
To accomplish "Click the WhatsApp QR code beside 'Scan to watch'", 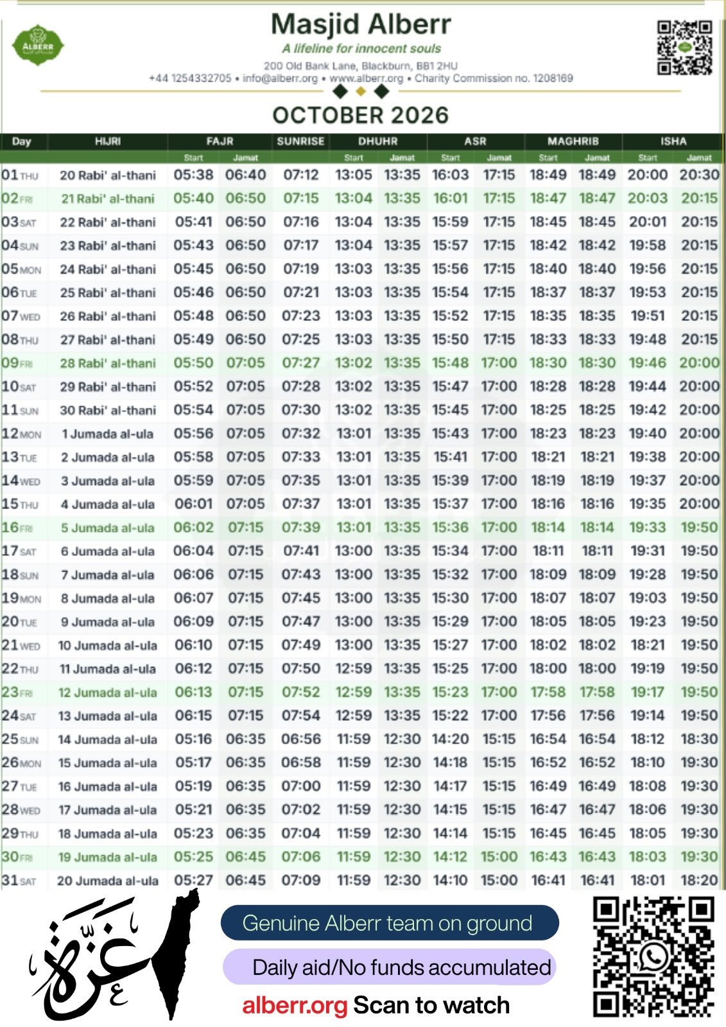I will coord(653,958).
